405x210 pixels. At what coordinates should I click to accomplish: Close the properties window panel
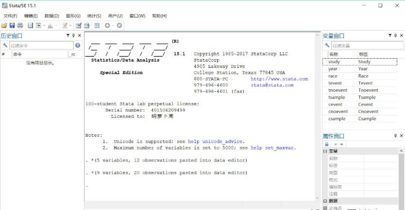point(402,136)
